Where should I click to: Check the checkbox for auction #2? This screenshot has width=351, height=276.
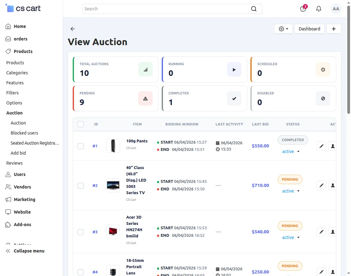pyautogui.click(x=81, y=185)
